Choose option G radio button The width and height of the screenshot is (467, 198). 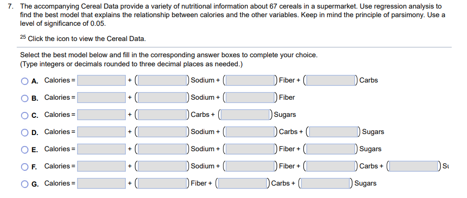pos(25,184)
